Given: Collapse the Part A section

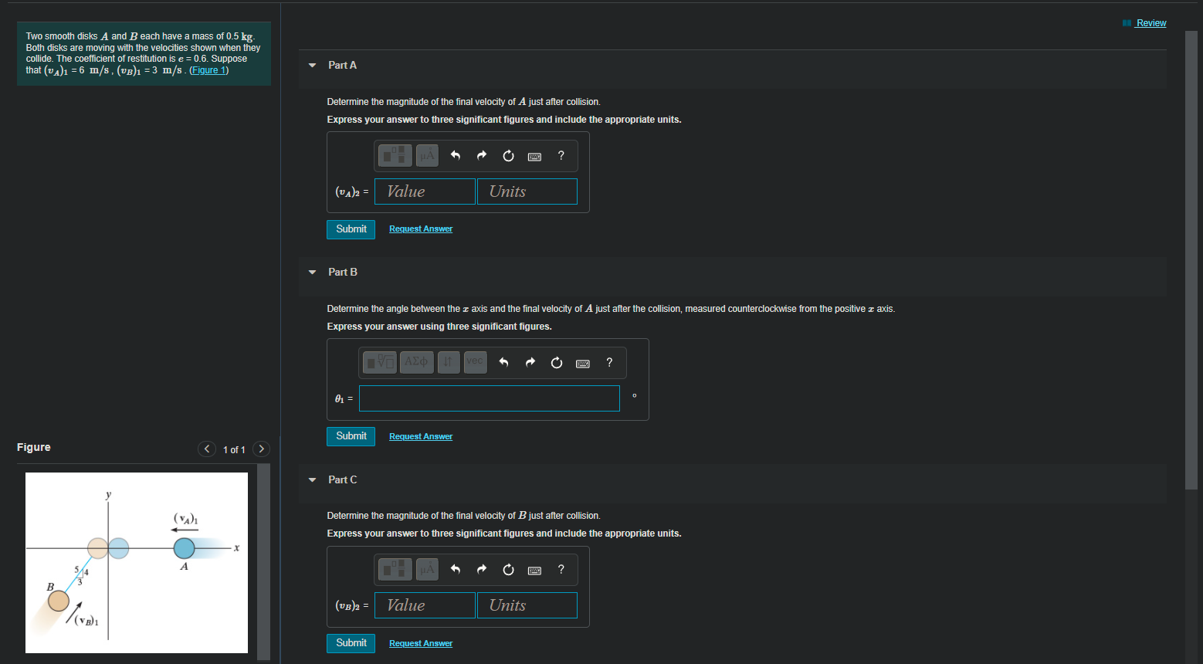Looking at the screenshot, I should pos(311,65).
